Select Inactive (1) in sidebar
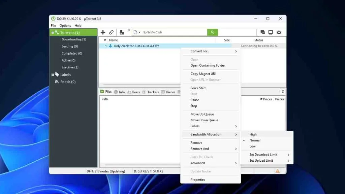Image resolution: width=345 pixels, height=194 pixels. coord(70,67)
